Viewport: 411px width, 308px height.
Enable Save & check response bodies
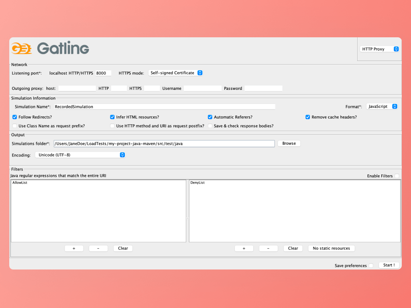tap(210, 126)
